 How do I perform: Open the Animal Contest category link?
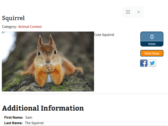click(30, 27)
